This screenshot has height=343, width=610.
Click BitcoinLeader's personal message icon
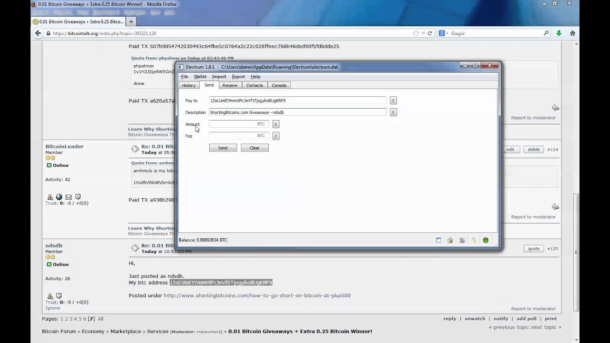click(78, 197)
